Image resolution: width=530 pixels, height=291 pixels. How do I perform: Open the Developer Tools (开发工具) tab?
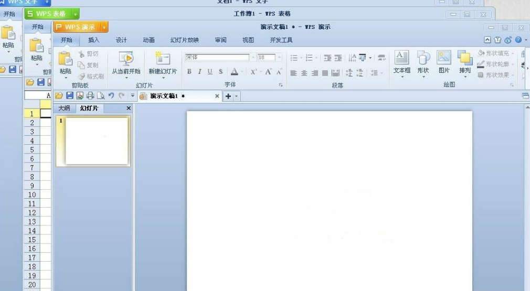pos(281,40)
